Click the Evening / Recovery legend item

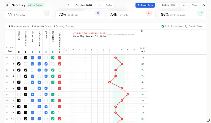click(64, 26)
